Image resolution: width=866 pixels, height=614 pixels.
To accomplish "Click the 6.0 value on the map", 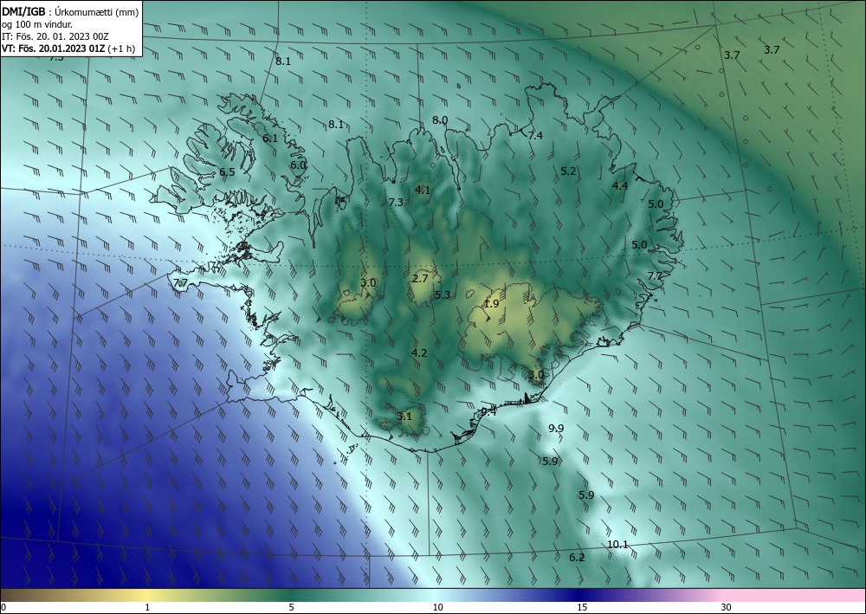I will click(298, 165).
